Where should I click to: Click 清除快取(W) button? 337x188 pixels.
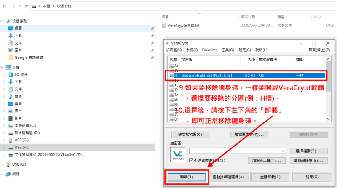tap(308, 135)
